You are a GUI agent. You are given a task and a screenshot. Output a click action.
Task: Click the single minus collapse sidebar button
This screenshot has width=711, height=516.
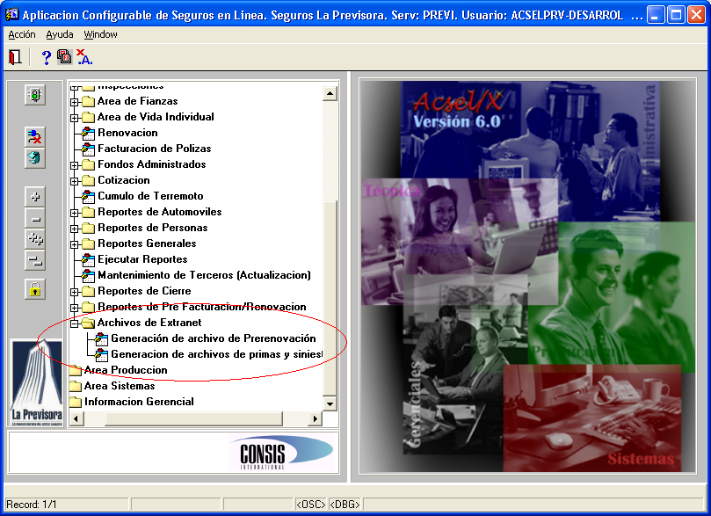35,219
